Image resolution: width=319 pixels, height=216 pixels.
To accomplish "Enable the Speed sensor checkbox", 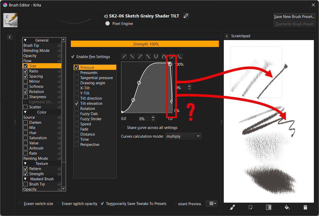I will [76, 124].
